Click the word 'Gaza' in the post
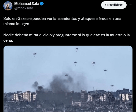The image size is (136, 112). point(22,19)
